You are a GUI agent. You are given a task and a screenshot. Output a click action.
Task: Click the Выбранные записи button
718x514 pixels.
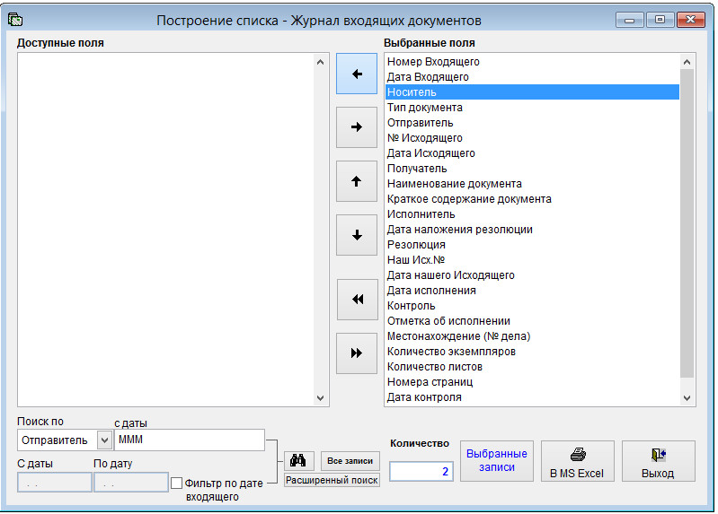coord(497,461)
